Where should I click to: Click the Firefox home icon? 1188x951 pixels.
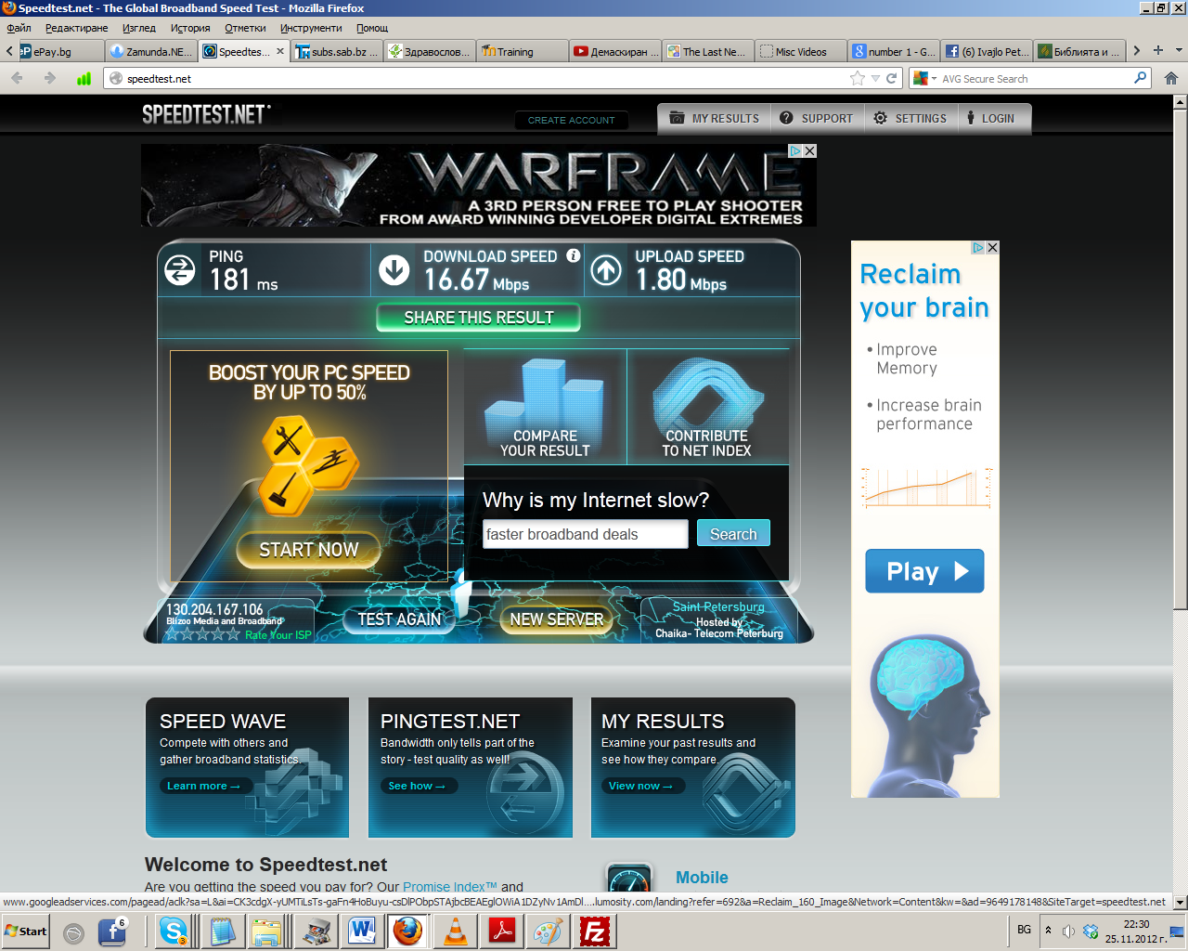click(1171, 78)
